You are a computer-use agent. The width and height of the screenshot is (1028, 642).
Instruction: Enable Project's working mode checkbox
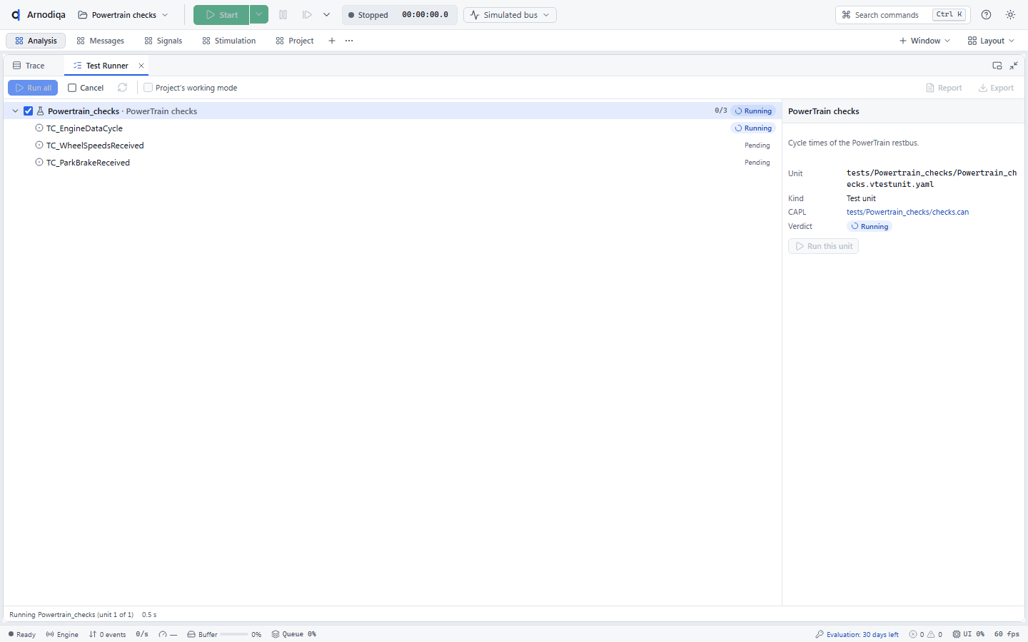148,88
